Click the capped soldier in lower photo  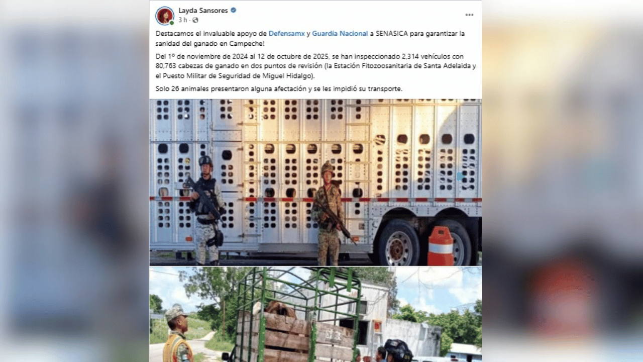coord(178,333)
